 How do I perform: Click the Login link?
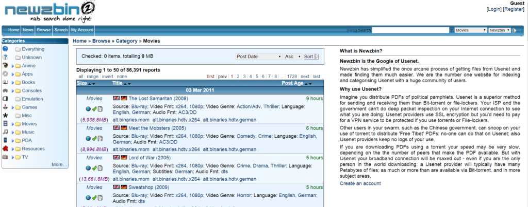[494, 9]
